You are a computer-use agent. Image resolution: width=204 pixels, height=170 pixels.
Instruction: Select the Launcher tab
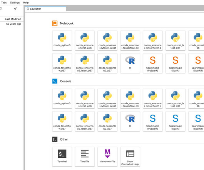pos(45,9)
